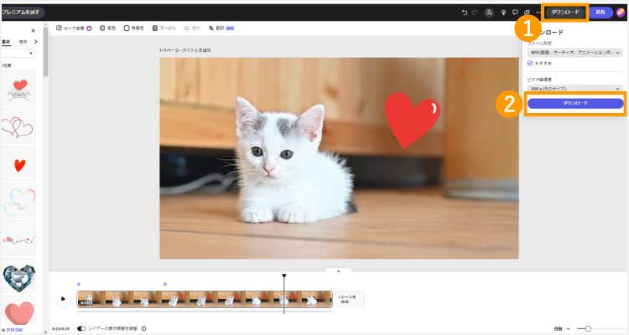Image resolution: width=629 pixels, height=335 pixels.
Task: Click the color palette toolbar item
Action: click(x=107, y=28)
